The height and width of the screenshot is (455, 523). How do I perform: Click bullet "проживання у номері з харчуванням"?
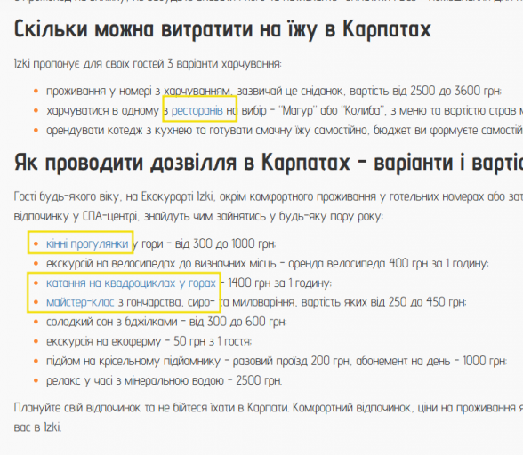274,91
